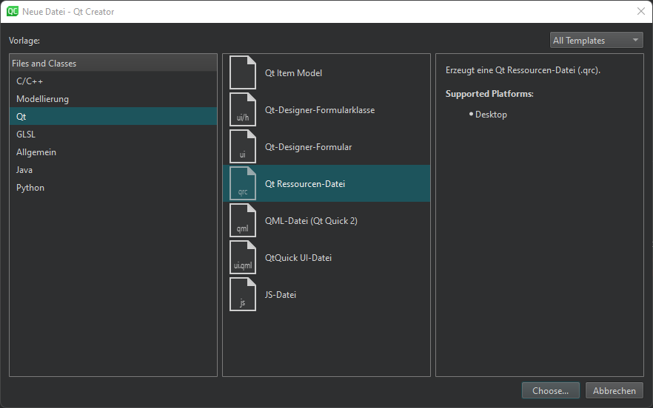Select the Qt category

click(x=113, y=117)
